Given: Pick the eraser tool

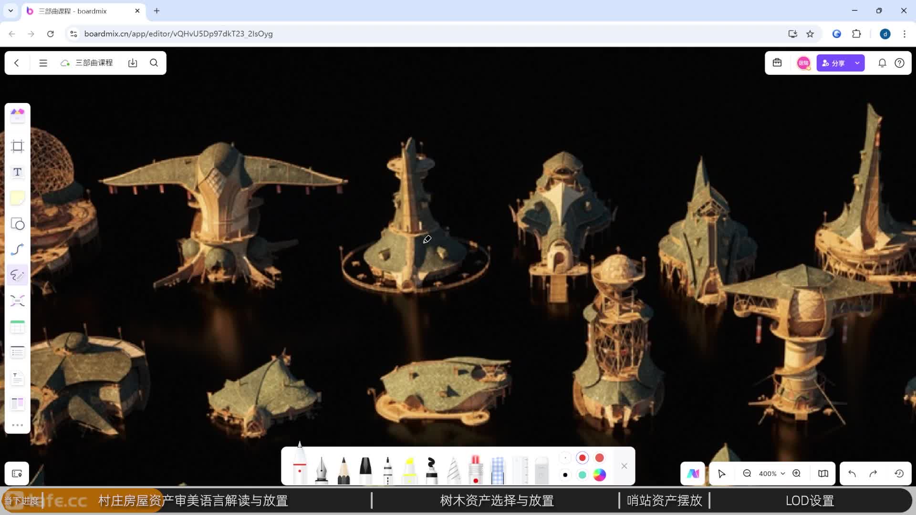Looking at the screenshot, I should 542,470.
